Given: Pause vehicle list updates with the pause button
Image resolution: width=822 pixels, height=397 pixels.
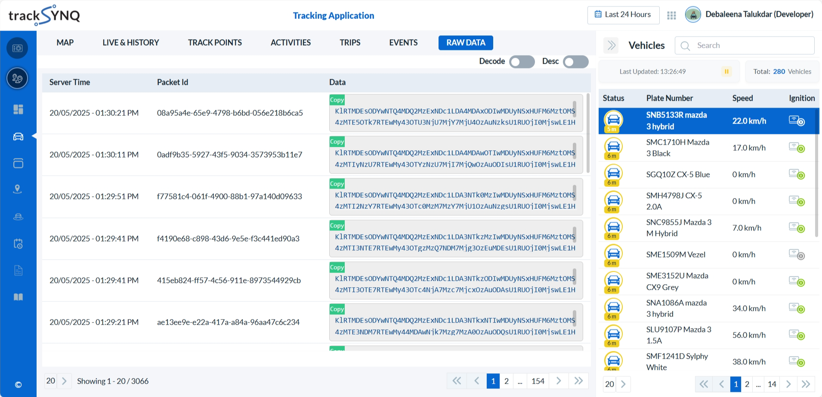Looking at the screenshot, I should click(726, 71).
